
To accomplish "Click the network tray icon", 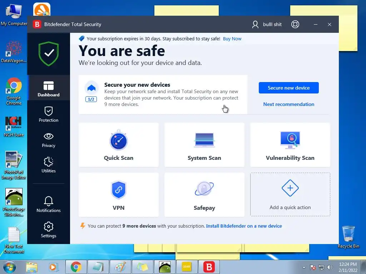I will click(321, 267).
